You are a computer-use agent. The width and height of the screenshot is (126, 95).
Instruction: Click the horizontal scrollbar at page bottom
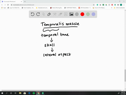pyautogui.click(x=61, y=91)
